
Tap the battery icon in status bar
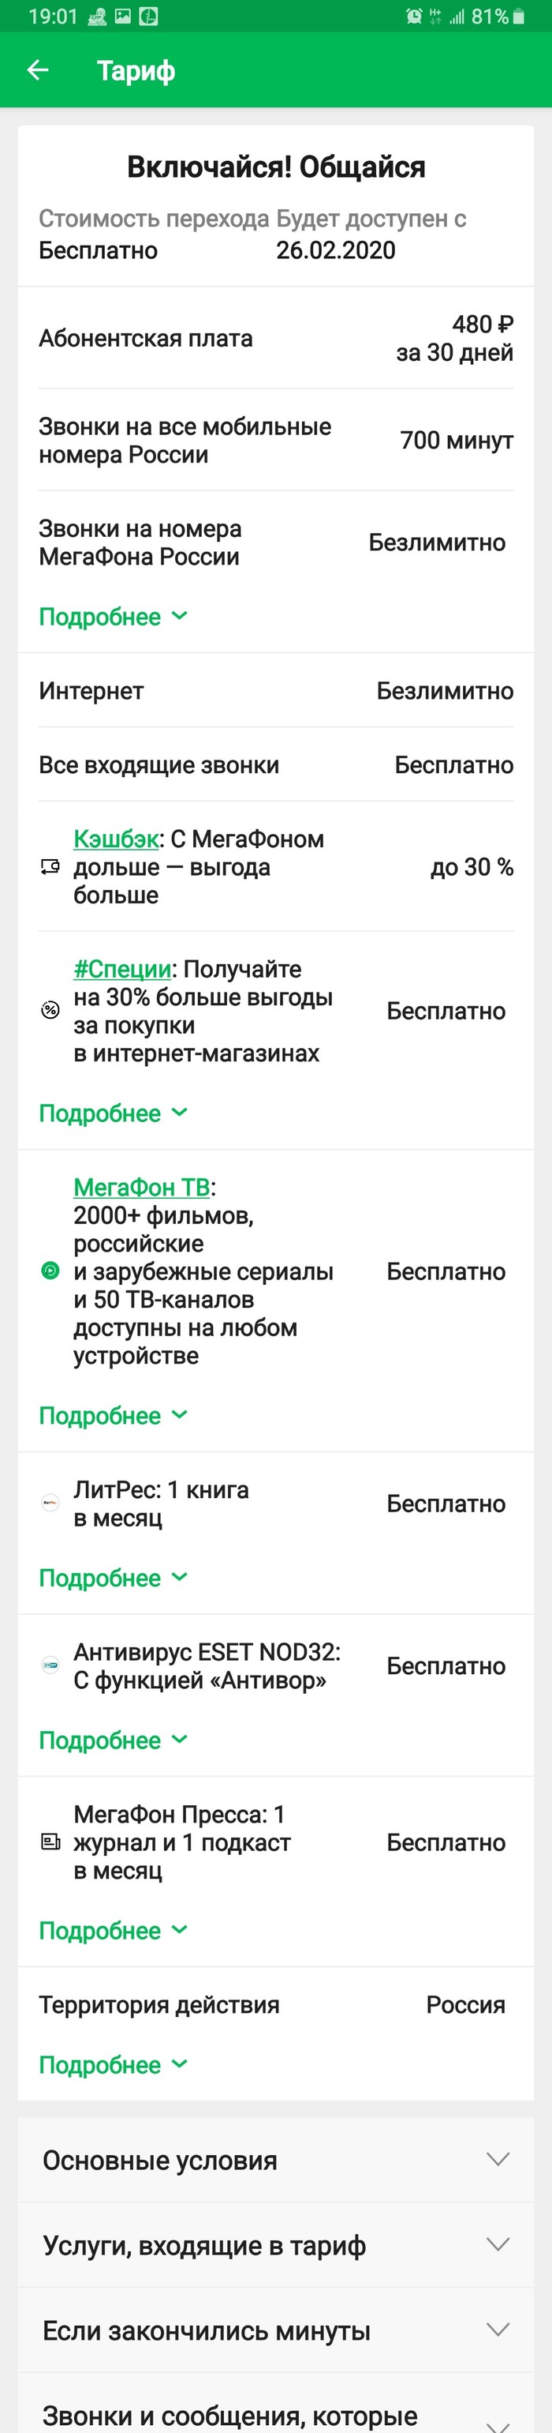(519, 16)
